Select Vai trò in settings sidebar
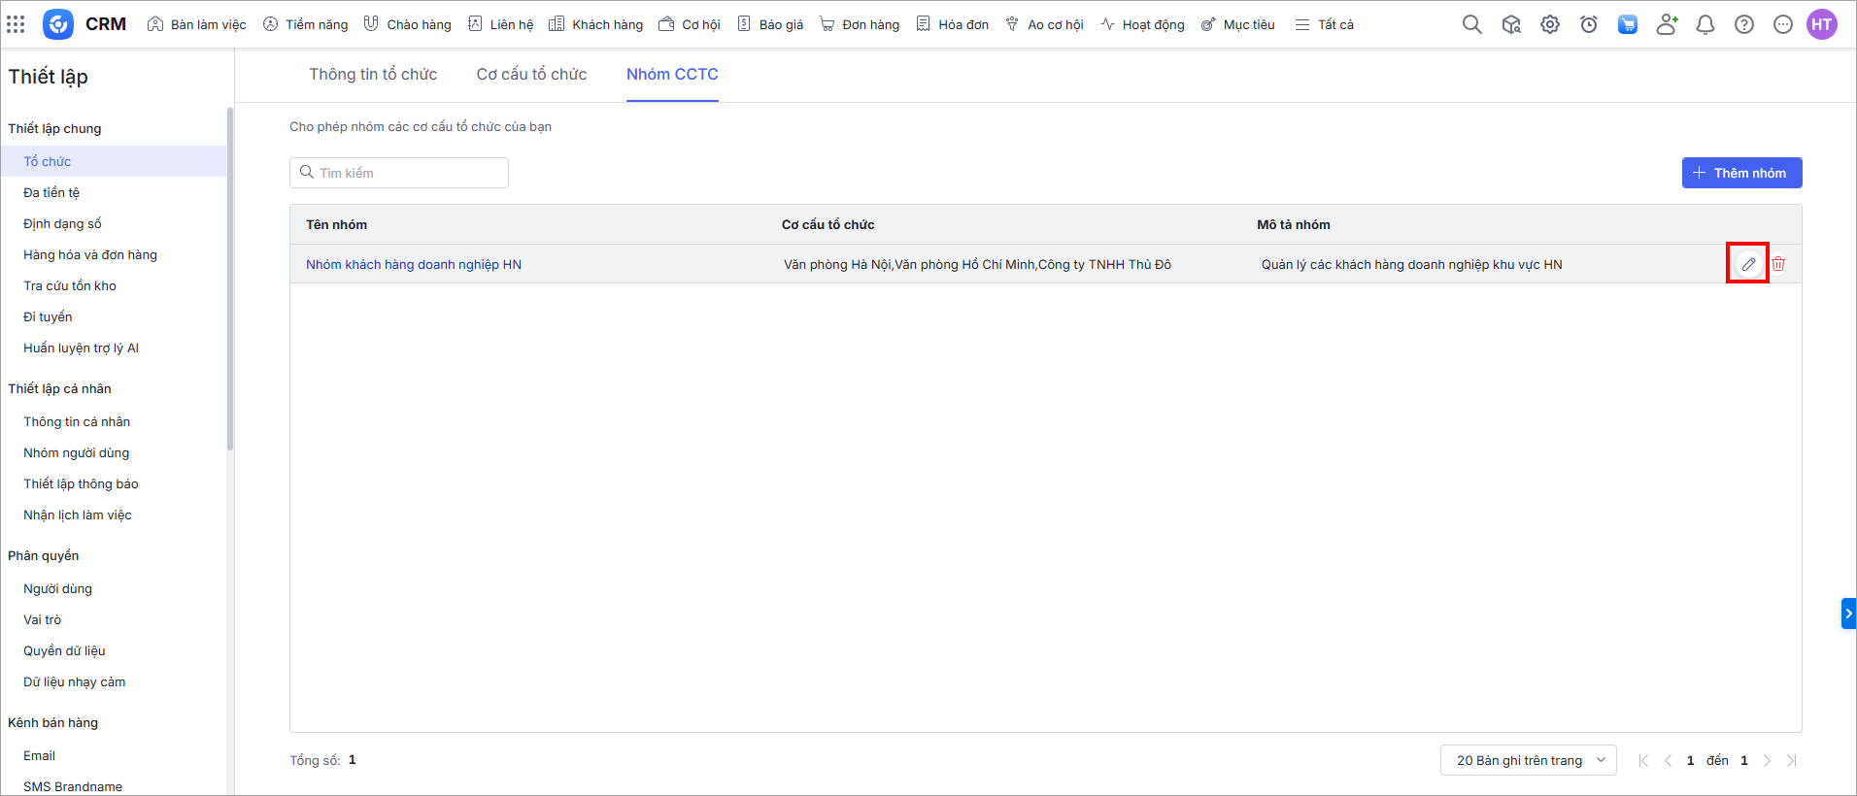 [x=43, y=619]
